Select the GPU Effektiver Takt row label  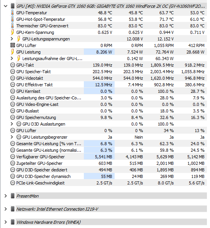(34, 85)
